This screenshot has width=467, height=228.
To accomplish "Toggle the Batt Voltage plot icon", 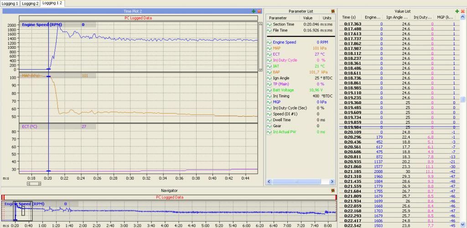I will (269, 90).
